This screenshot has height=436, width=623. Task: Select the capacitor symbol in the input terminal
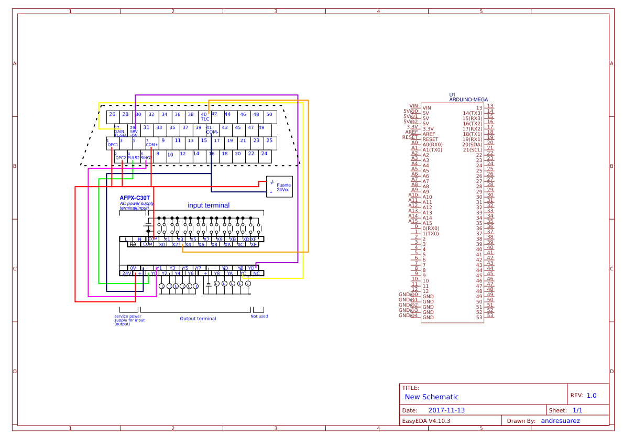pos(147,225)
